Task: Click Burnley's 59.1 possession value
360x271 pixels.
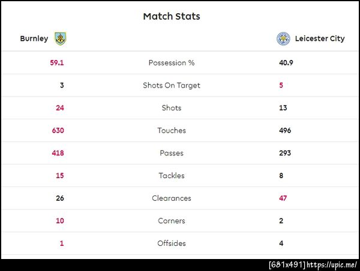Action: click(57, 63)
